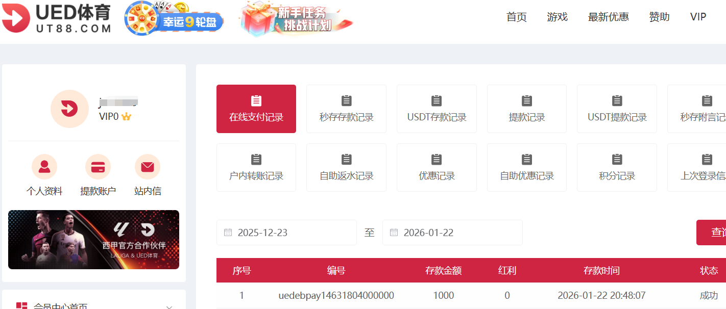Open the 最新优惠 promotions page
The image size is (726, 309).
[608, 17]
